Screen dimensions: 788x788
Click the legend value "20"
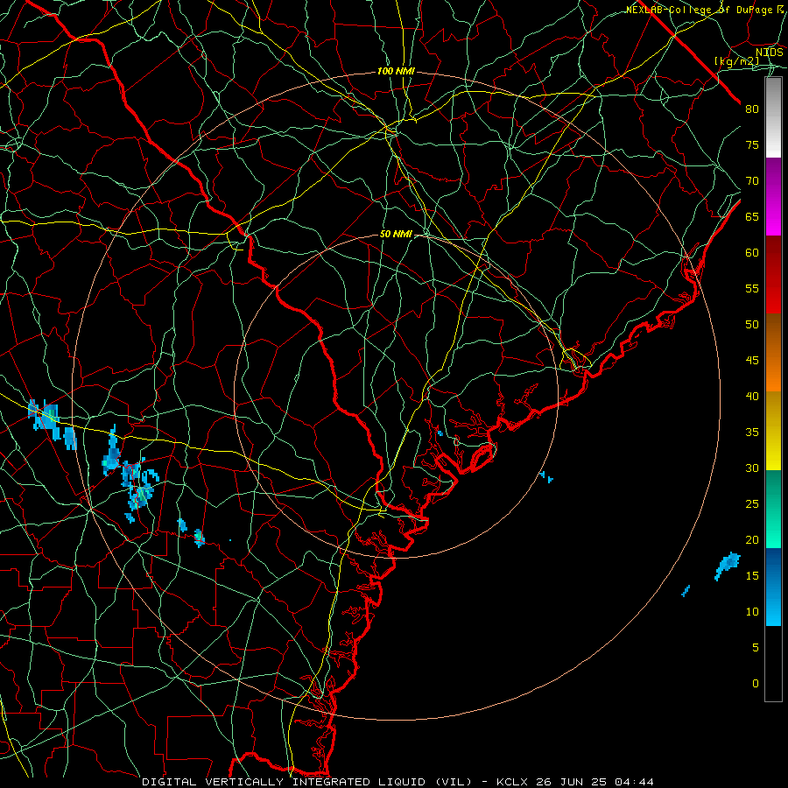(752, 540)
